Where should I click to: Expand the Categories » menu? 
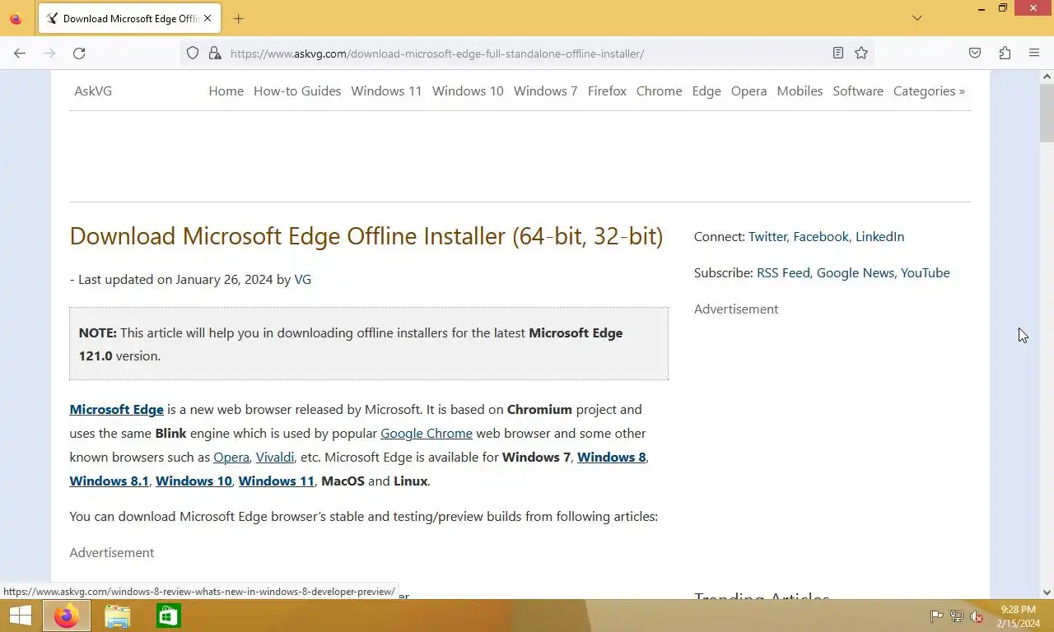929,91
